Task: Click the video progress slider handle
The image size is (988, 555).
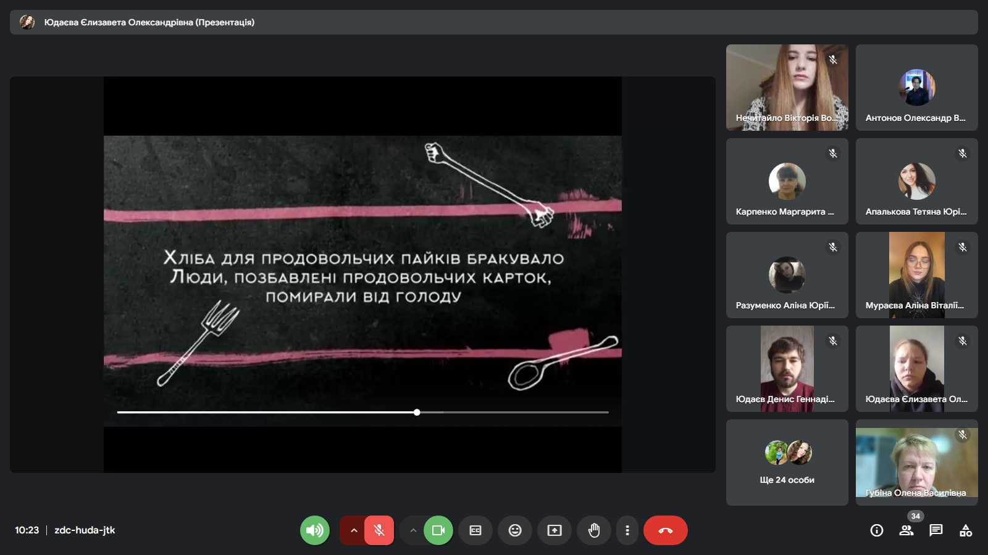Action: (417, 412)
